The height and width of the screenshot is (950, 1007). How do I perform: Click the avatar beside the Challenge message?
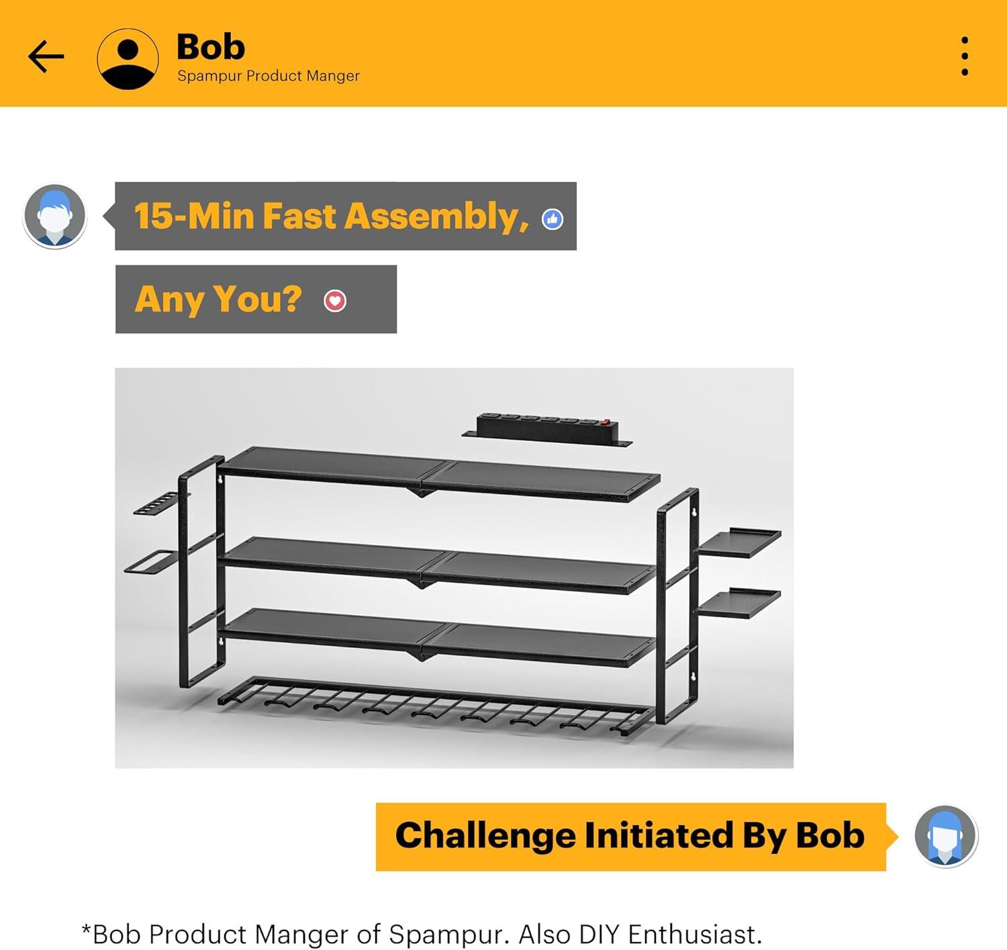tap(946, 837)
